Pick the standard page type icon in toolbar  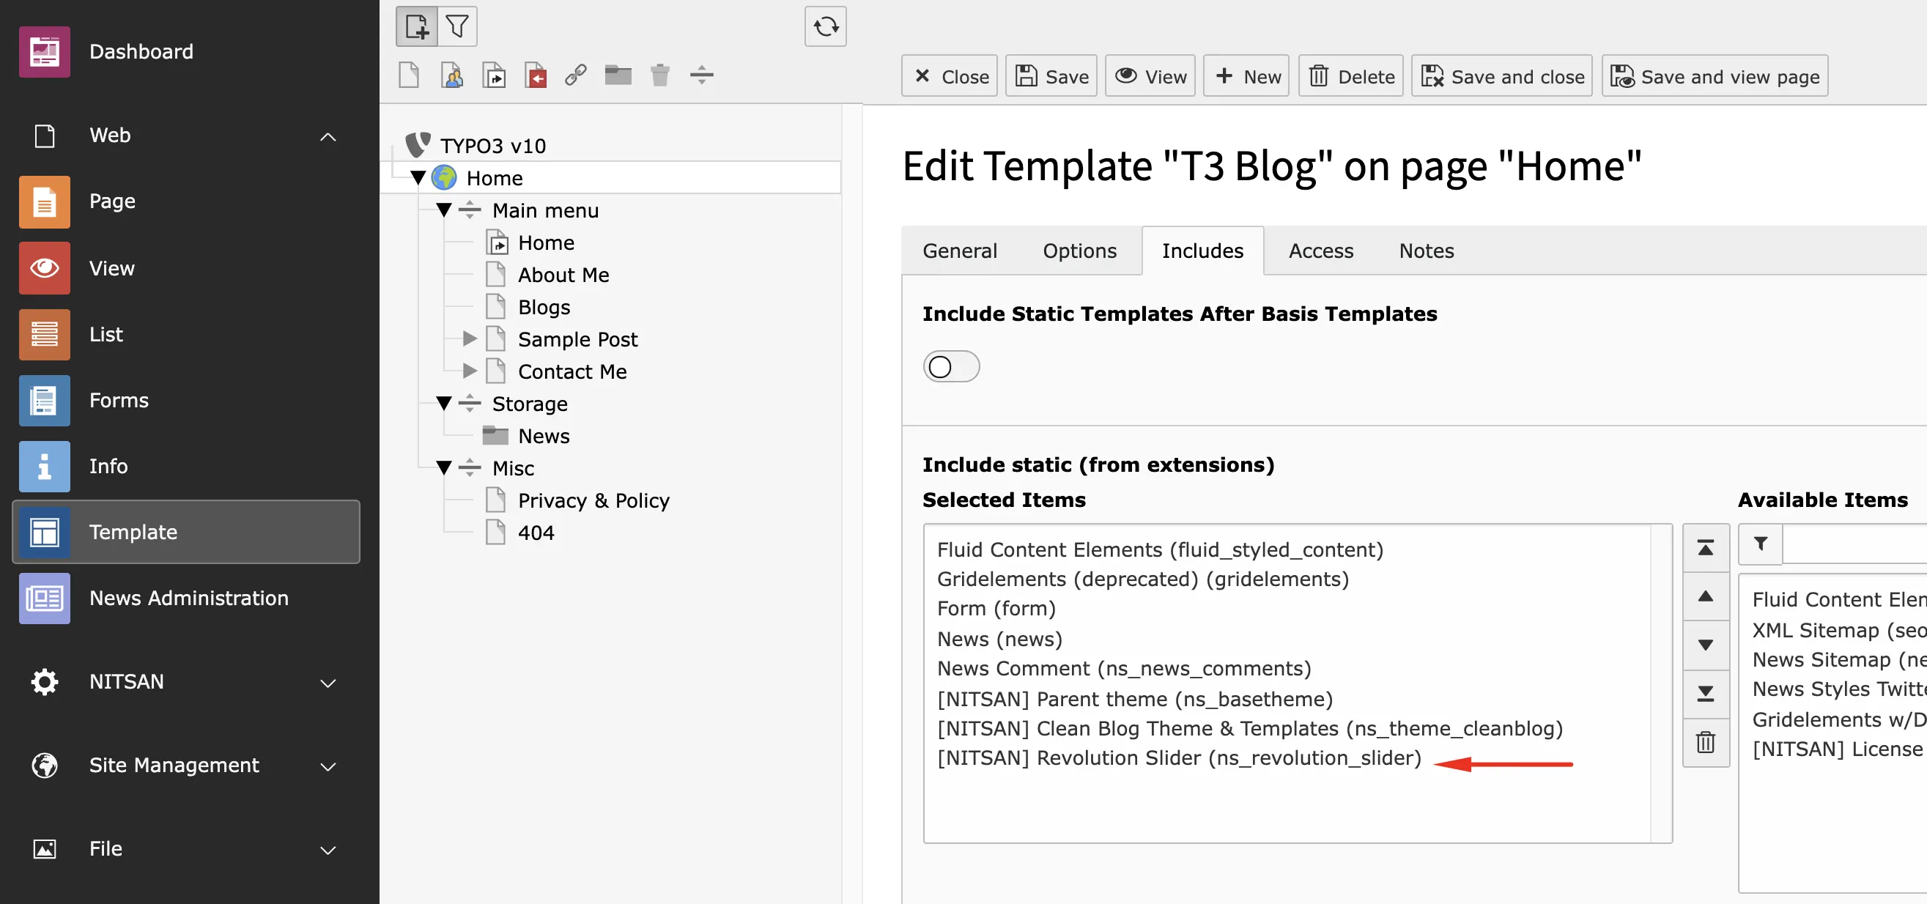[x=409, y=75]
